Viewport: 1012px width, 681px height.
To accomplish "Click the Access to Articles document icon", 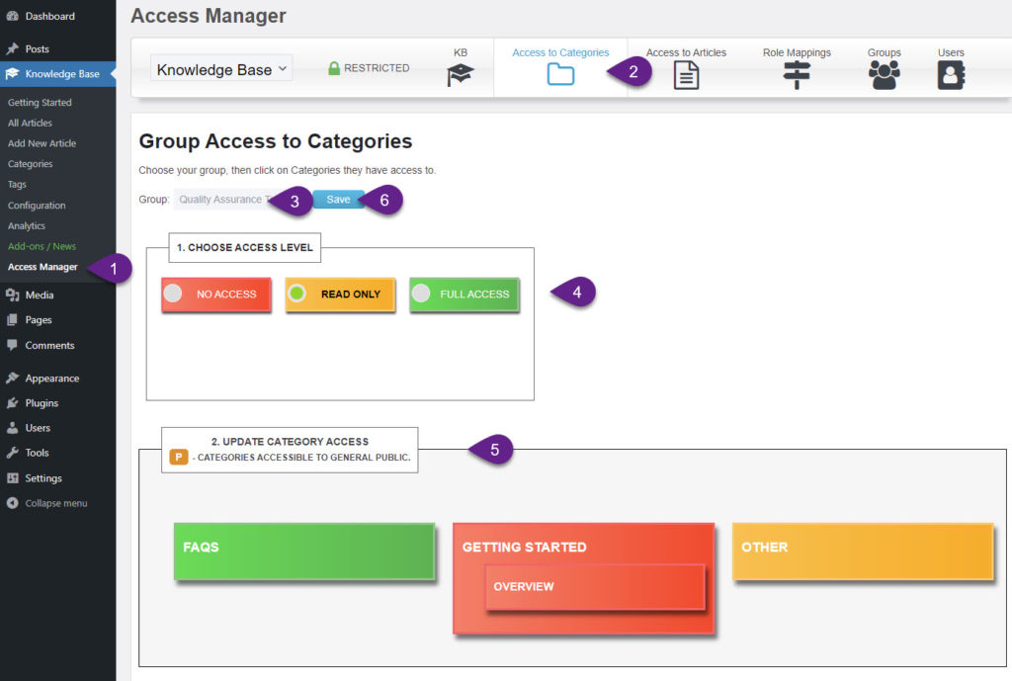I will 686,75.
